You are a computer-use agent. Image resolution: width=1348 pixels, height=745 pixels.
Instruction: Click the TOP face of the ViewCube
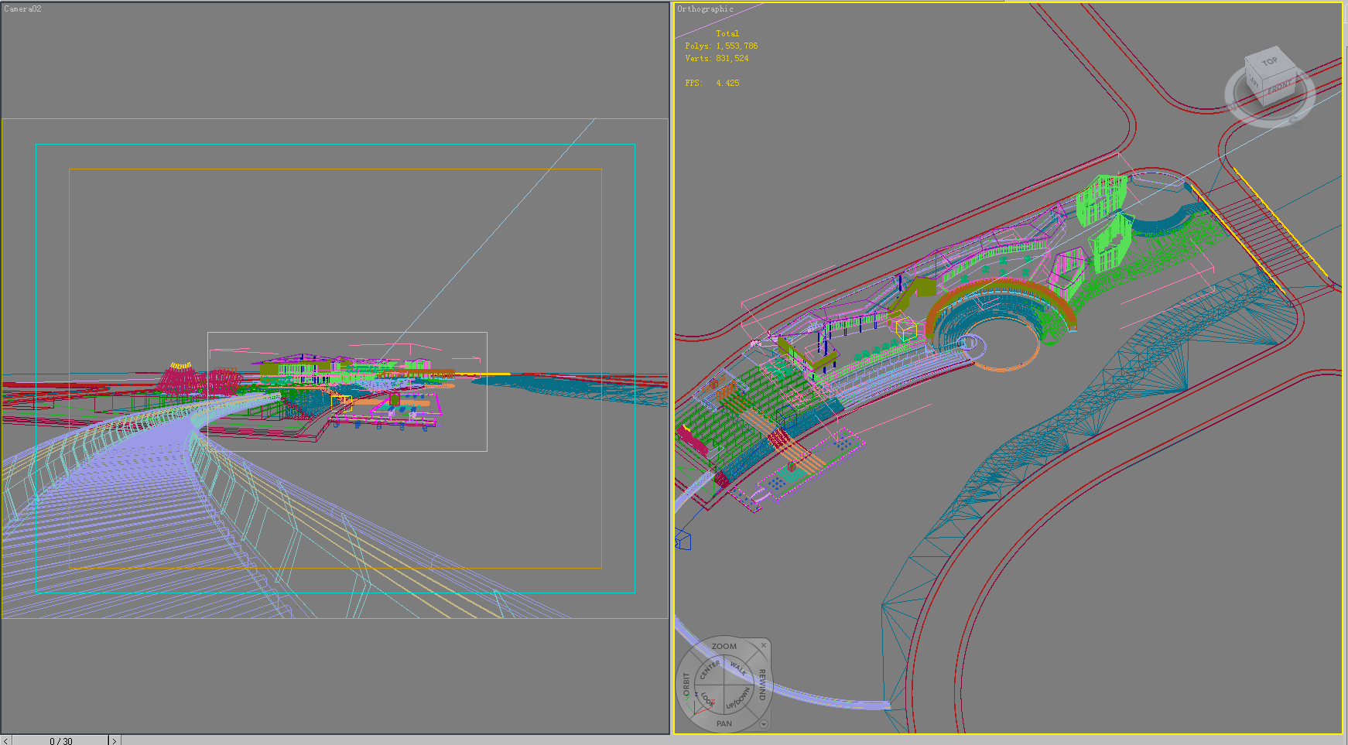click(1269, 62)
